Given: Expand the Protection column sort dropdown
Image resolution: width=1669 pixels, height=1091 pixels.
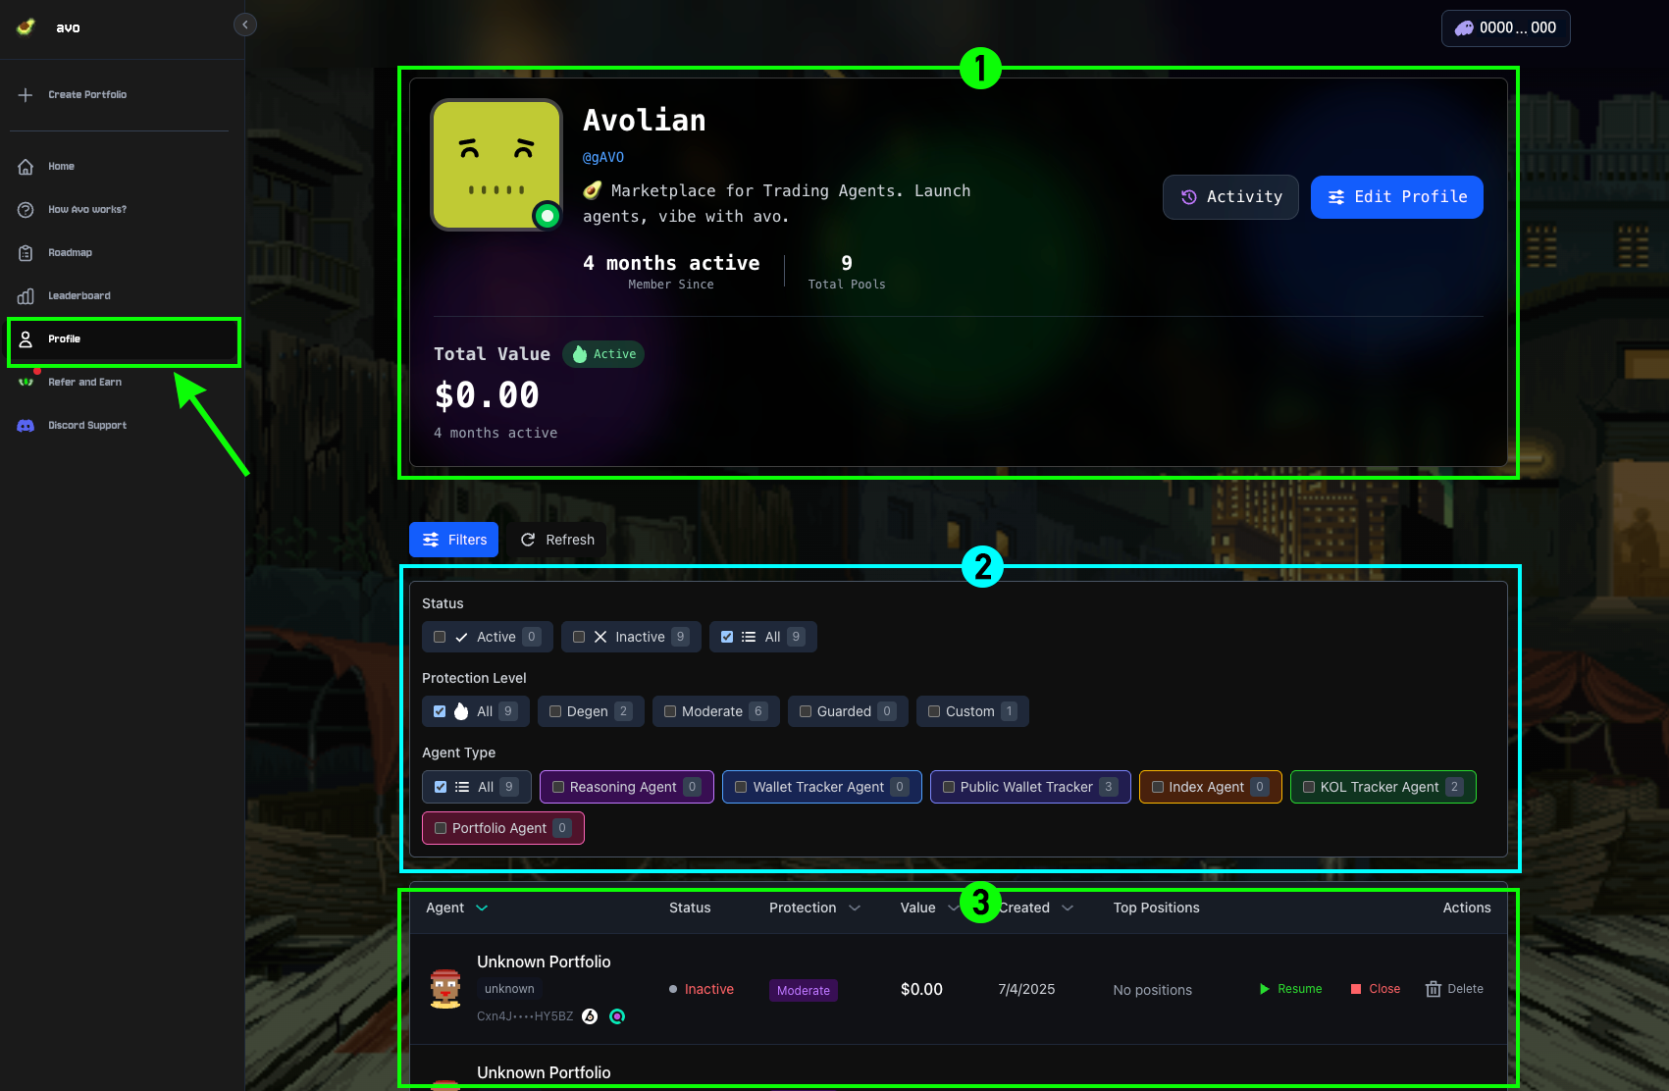Looking at the screenshot, I should click(855, 909).
